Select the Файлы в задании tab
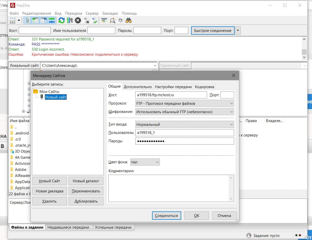 (x=27, y=227)
